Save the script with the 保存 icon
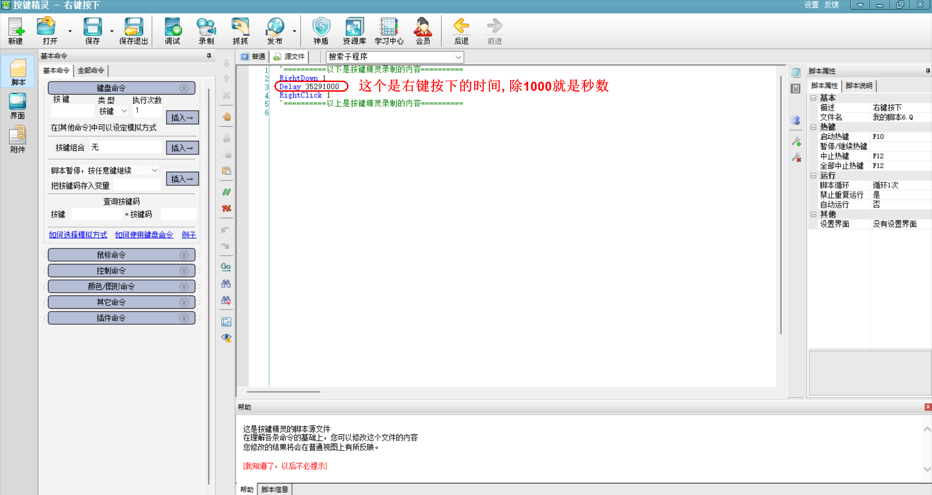This screenshot has height=495, width=932. click(92, 31)
